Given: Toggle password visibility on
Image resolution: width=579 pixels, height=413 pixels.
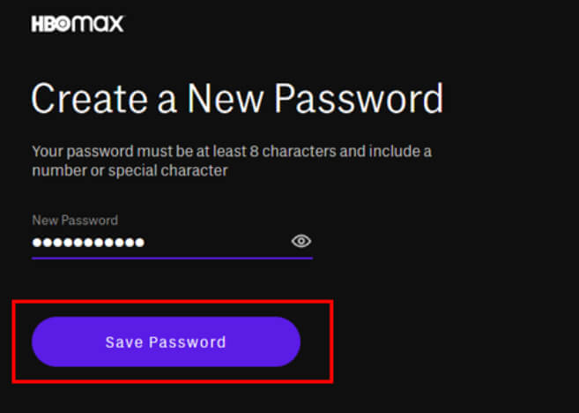Looking at the screenshot, I should click(x=301, y=242).
